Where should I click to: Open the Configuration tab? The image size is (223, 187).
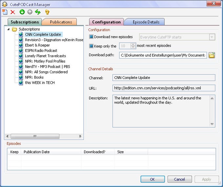pyautogui.click(x=106, y=22)
